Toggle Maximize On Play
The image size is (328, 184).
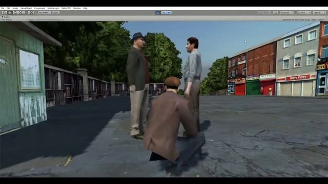tap(291, 19)
